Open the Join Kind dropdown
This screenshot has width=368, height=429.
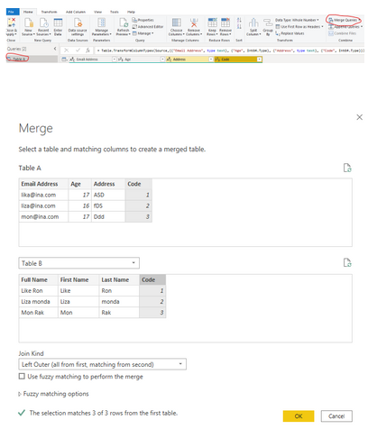tap(102, 364)
